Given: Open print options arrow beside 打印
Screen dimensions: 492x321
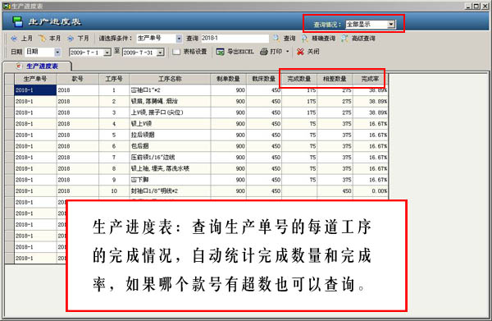Looking at the screenshot, I should tap(287, 52).
